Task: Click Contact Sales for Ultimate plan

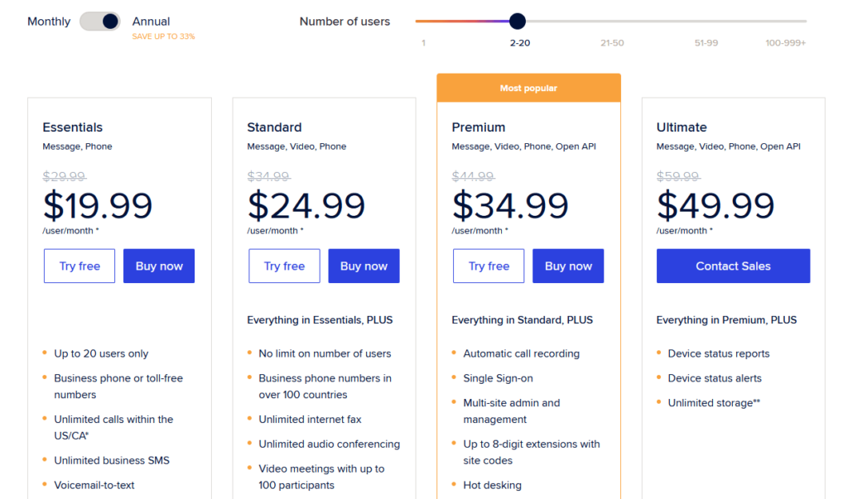Action: [734, 266]
